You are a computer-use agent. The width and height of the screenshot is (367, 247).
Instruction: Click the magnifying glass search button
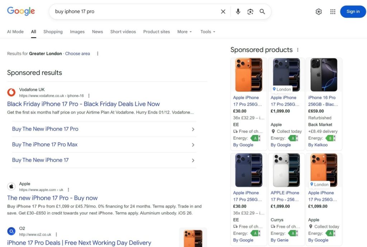[x=262, y=11]
